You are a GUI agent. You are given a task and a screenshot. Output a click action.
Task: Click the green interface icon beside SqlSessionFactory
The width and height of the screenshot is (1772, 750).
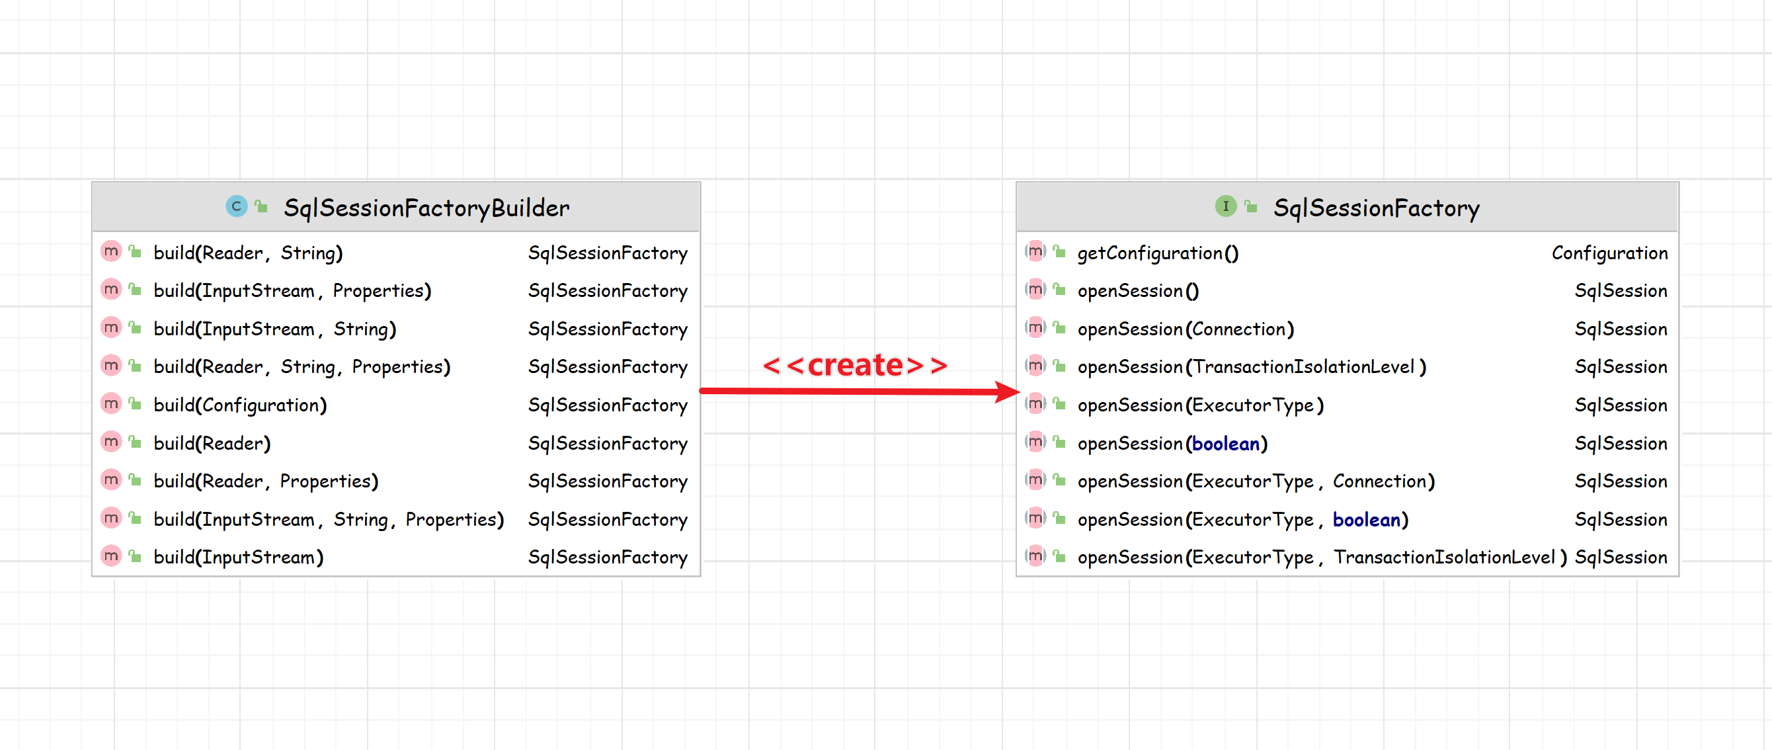[1225, 206]
